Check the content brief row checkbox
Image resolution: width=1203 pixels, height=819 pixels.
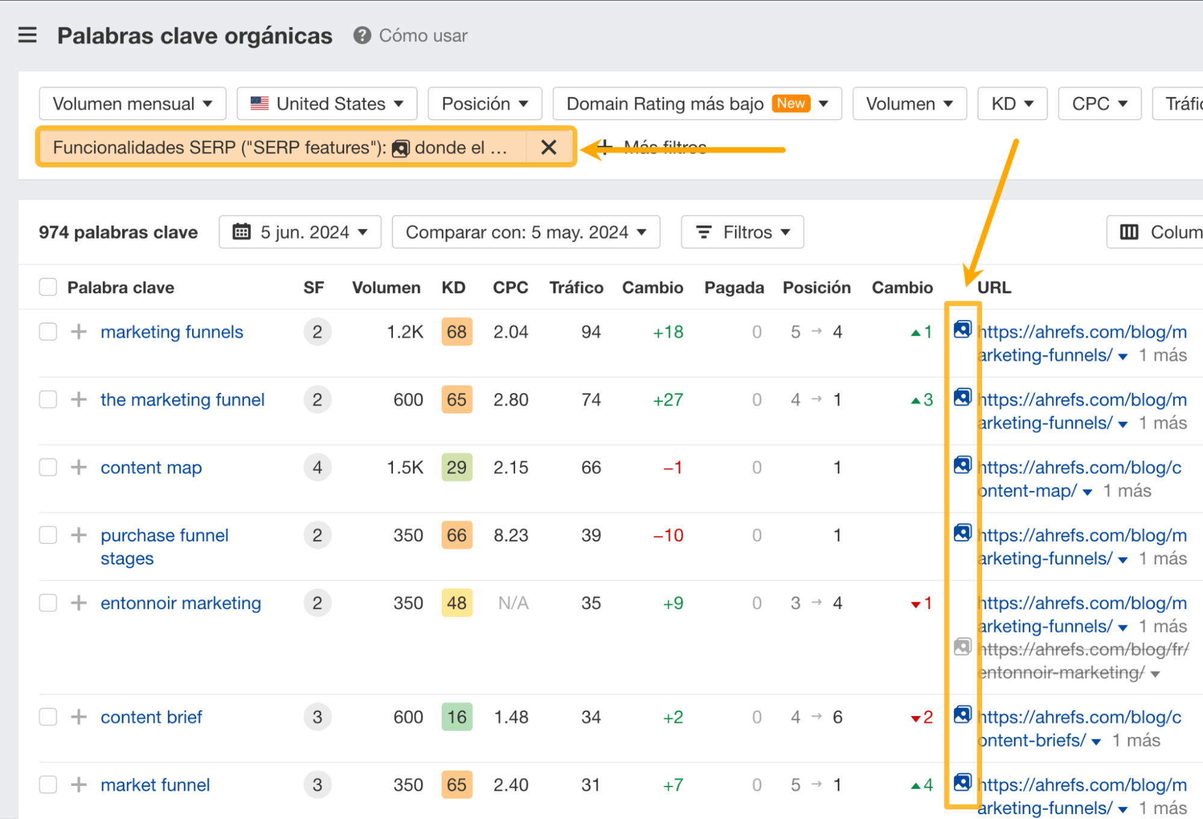(48, 717)
